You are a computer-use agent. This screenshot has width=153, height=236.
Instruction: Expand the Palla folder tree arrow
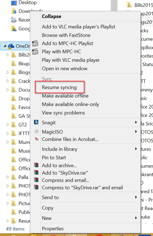[x=7, y=177]
